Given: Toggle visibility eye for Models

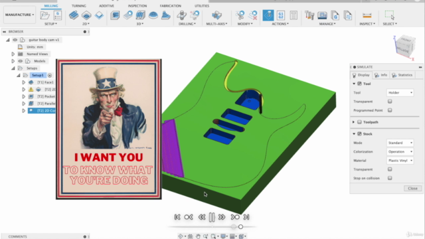Looking at the screenshot, I should [21, 61].
